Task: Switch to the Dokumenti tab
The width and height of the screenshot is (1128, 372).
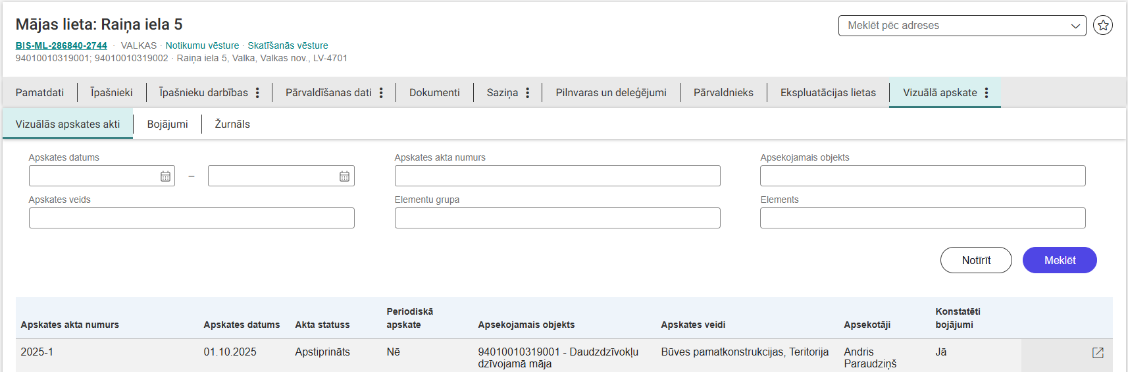Action: pos(434,93)
